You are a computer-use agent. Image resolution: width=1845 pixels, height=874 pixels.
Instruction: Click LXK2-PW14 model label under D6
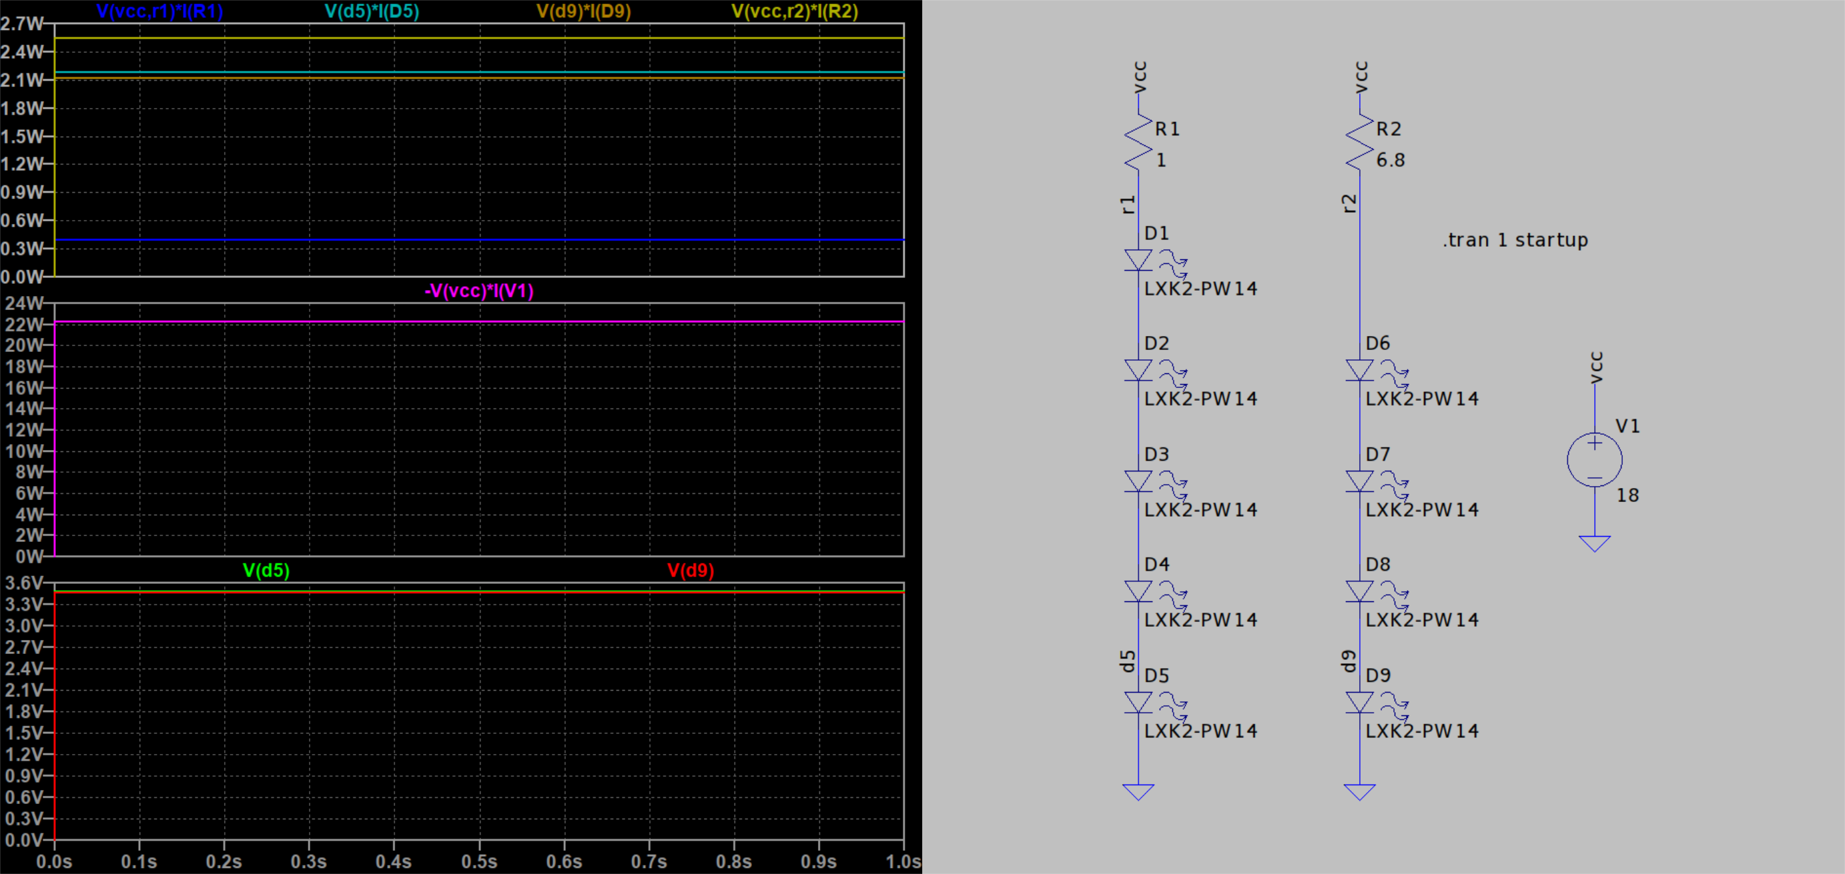1422,399
